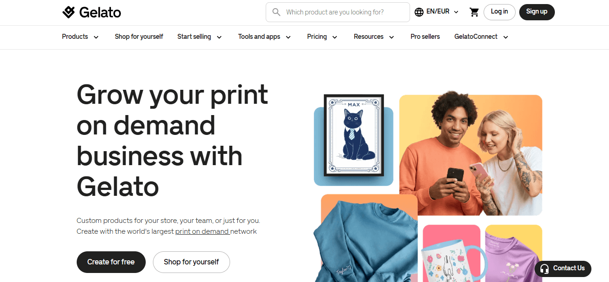Open the shopping cart icon
The height and width of the screenshot is (282, 609).
pos(474,12)
